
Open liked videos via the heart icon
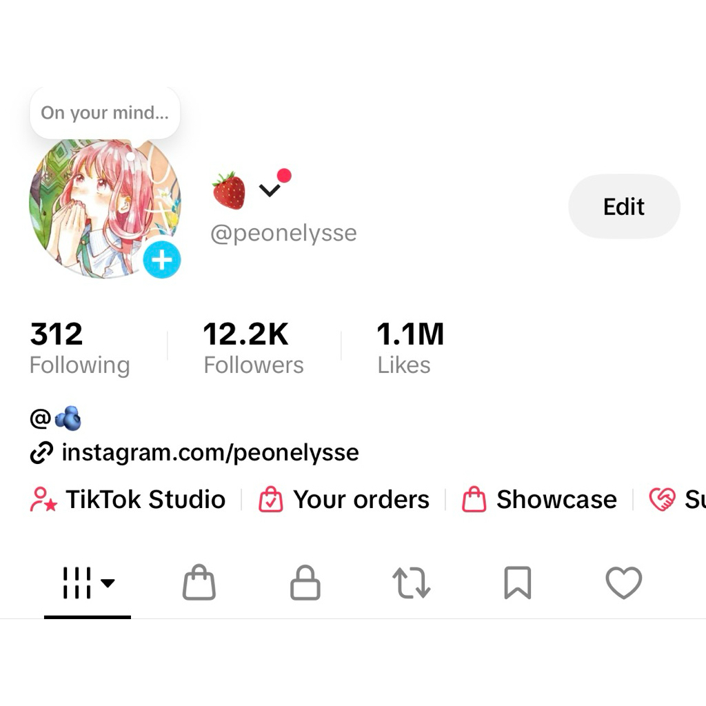[624, 583]
